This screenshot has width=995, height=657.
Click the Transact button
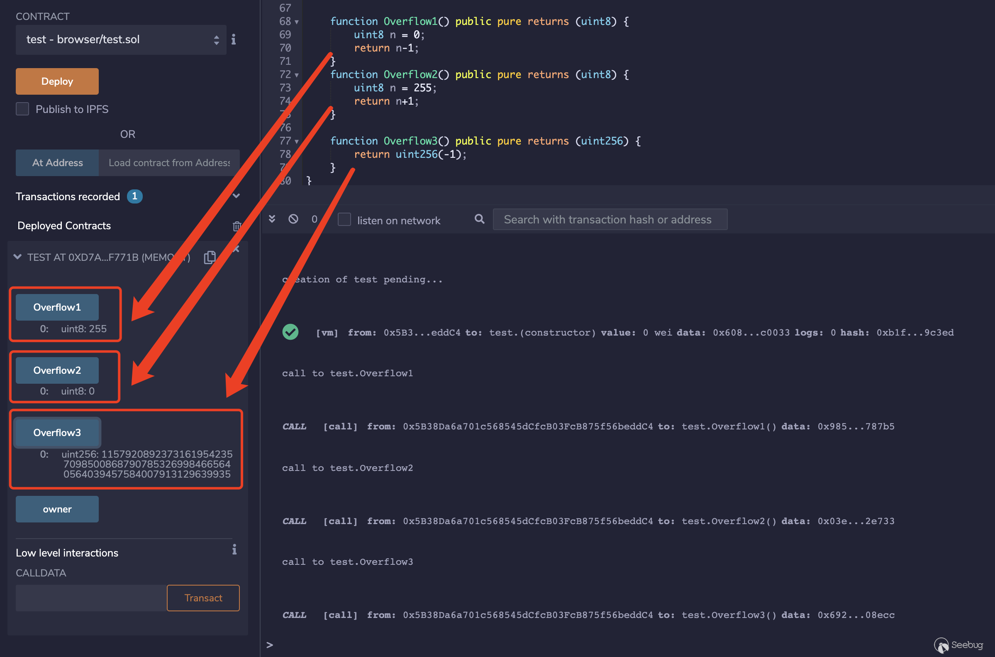203,598
